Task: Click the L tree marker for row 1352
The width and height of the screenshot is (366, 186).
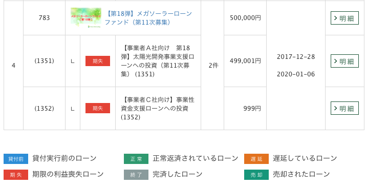Action: (73, 109)
